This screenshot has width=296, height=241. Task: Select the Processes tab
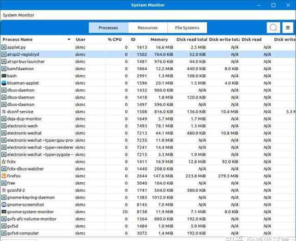pos(108,28)
